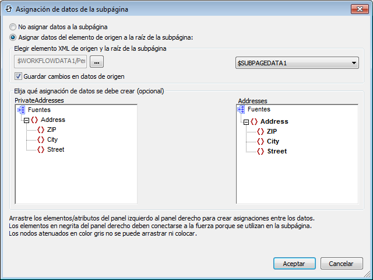Screen dimensions: 373x280
Task: Click the ZIP element icon in left tree
Action: pos(41,129)
